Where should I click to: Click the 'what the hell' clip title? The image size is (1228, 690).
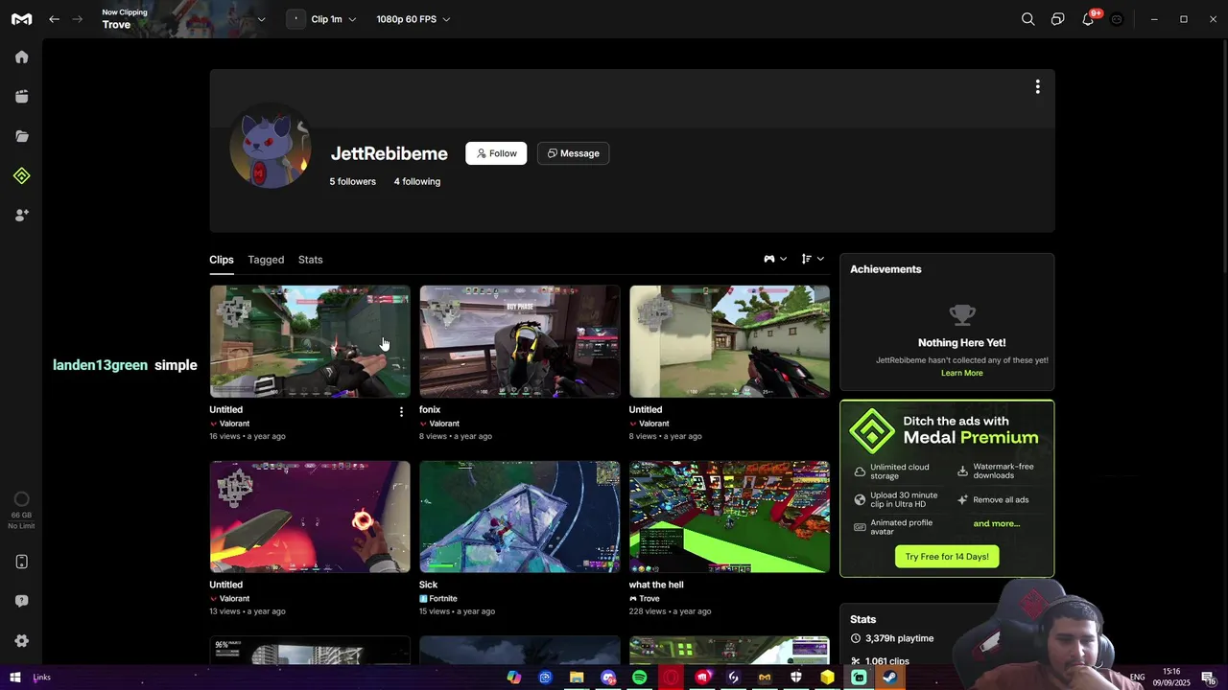(656, 585)
